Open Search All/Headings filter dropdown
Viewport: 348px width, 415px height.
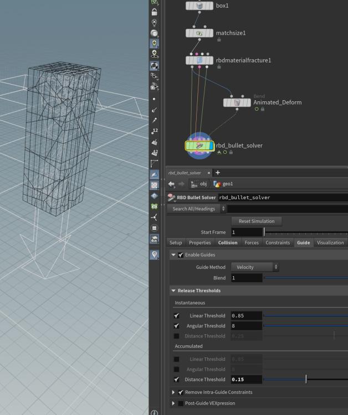(x=196, y=209)
